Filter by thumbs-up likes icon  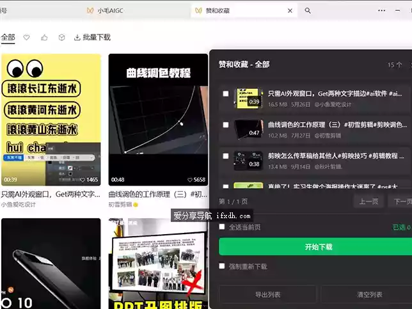coord(44,38)
